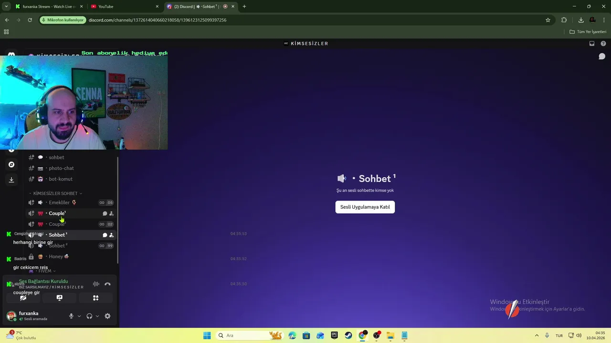The height and width of the screenshot is (343, 611).
Task: Open Epic Games Launcher from taskbar
Action: click(335, 335)
